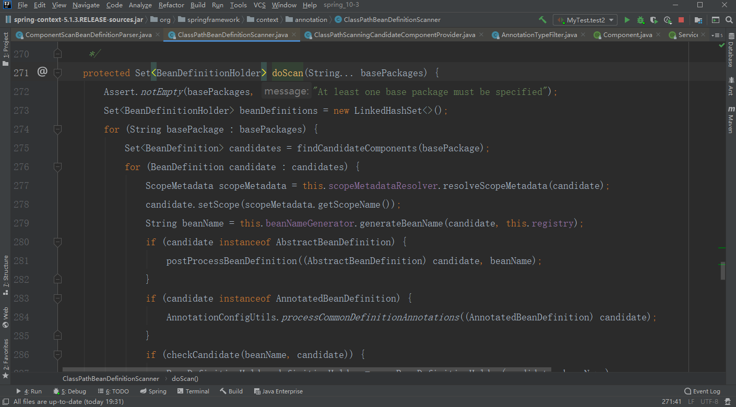This screenshot has width=736, height=407.
Task: Click the Build Project hammer icon
Action: (543, 20)
